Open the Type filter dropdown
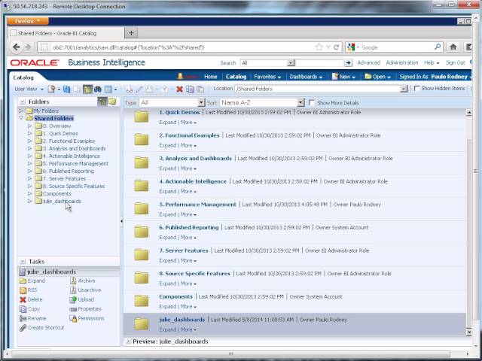Image resolution: width=482 pixels, height=361 pixels. click(x=201, y=102)
